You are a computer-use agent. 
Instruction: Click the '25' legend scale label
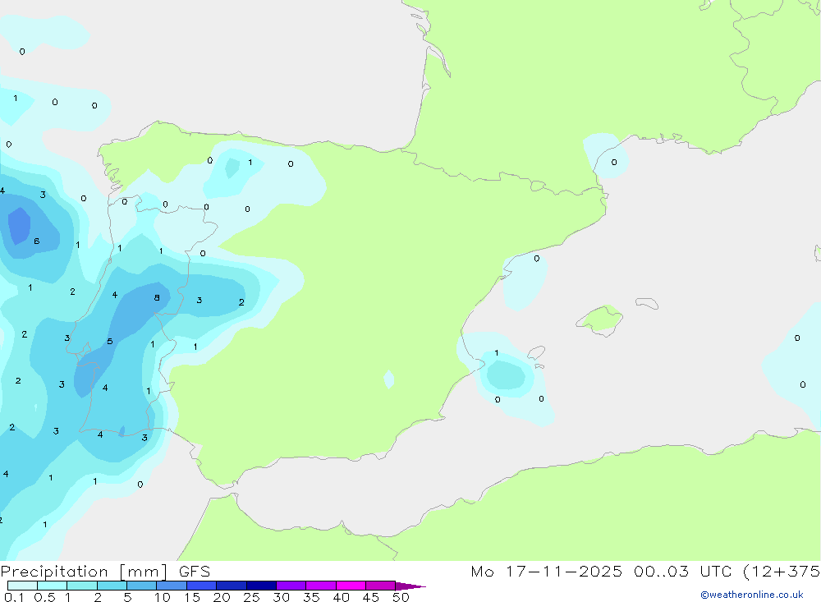(x=251, y=597)
